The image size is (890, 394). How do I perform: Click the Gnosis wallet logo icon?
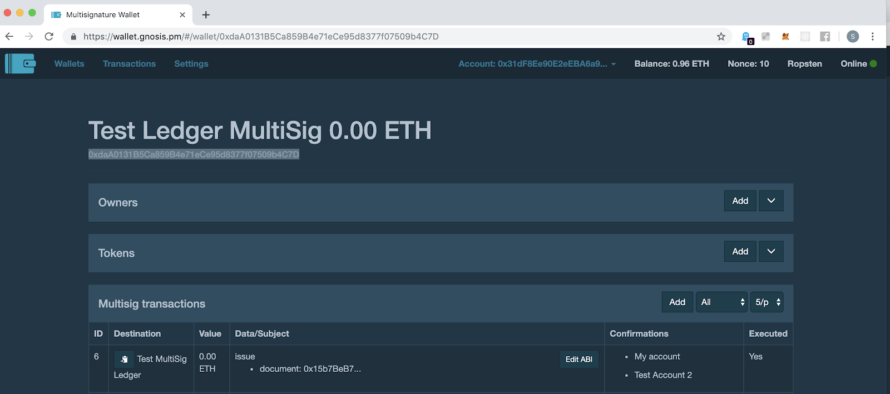pyautogui.click(x=21, y=63)
